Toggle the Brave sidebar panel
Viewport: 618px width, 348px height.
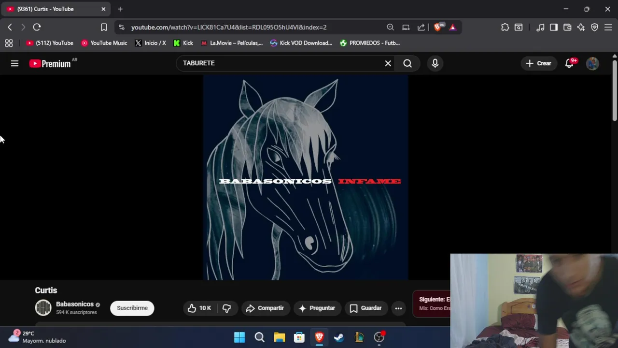click(x=554, y=27)
